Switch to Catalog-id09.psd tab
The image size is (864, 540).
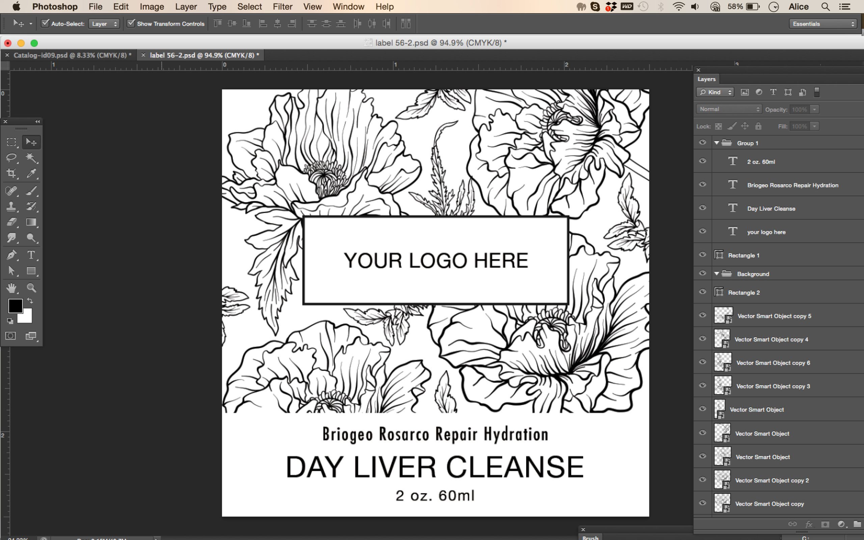tap(73, 55)
